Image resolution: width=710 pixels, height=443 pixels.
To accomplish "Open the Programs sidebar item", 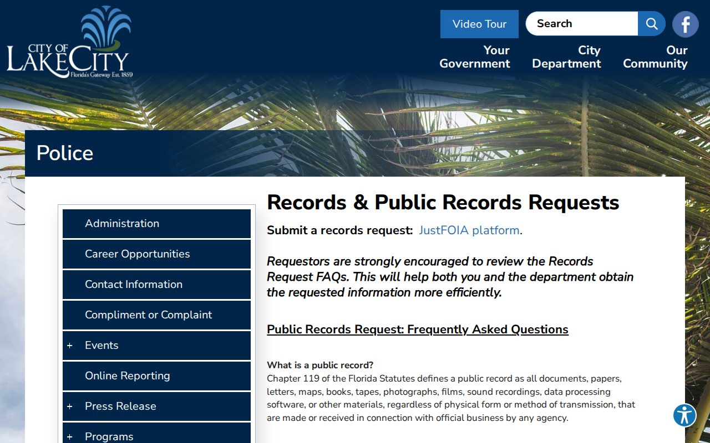I will (x=156, y=433).
